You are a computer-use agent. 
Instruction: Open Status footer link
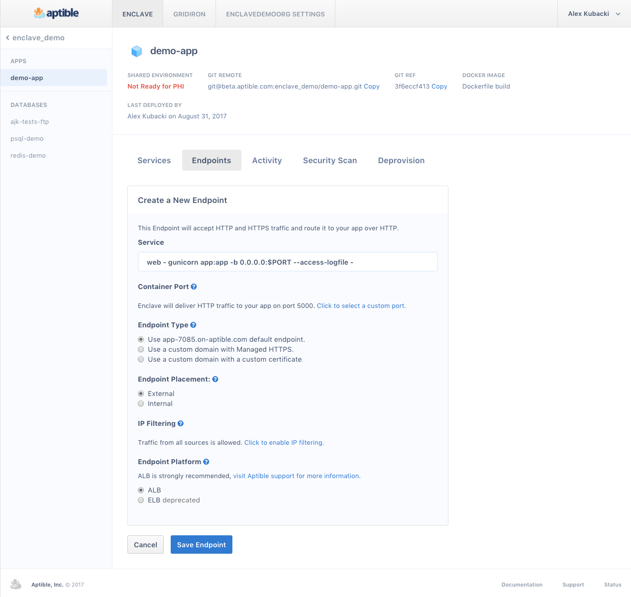pyautogui.click(x=613, y=585)
